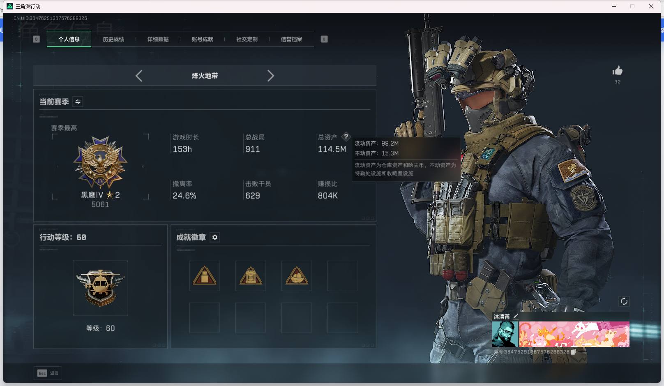Screen dimensions: 664x386
Task: Click the rotate character refresh icon
Action: click(624, 301)
